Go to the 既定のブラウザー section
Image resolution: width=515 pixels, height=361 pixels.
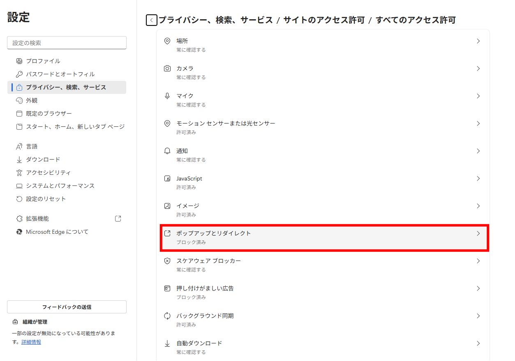point(67,114)
